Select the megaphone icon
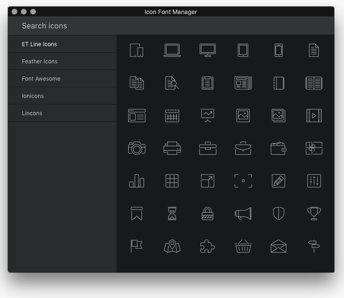344x298 pixels. tap(243, 213)
